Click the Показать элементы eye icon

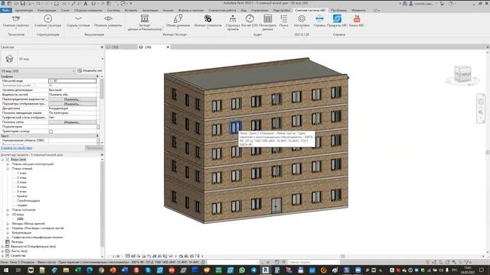pyautogui.click(x=108, y=18)
